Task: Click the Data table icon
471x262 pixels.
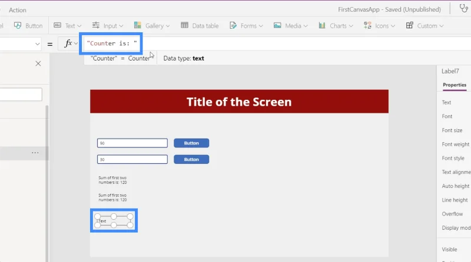Action: click(x=184, y=25)
